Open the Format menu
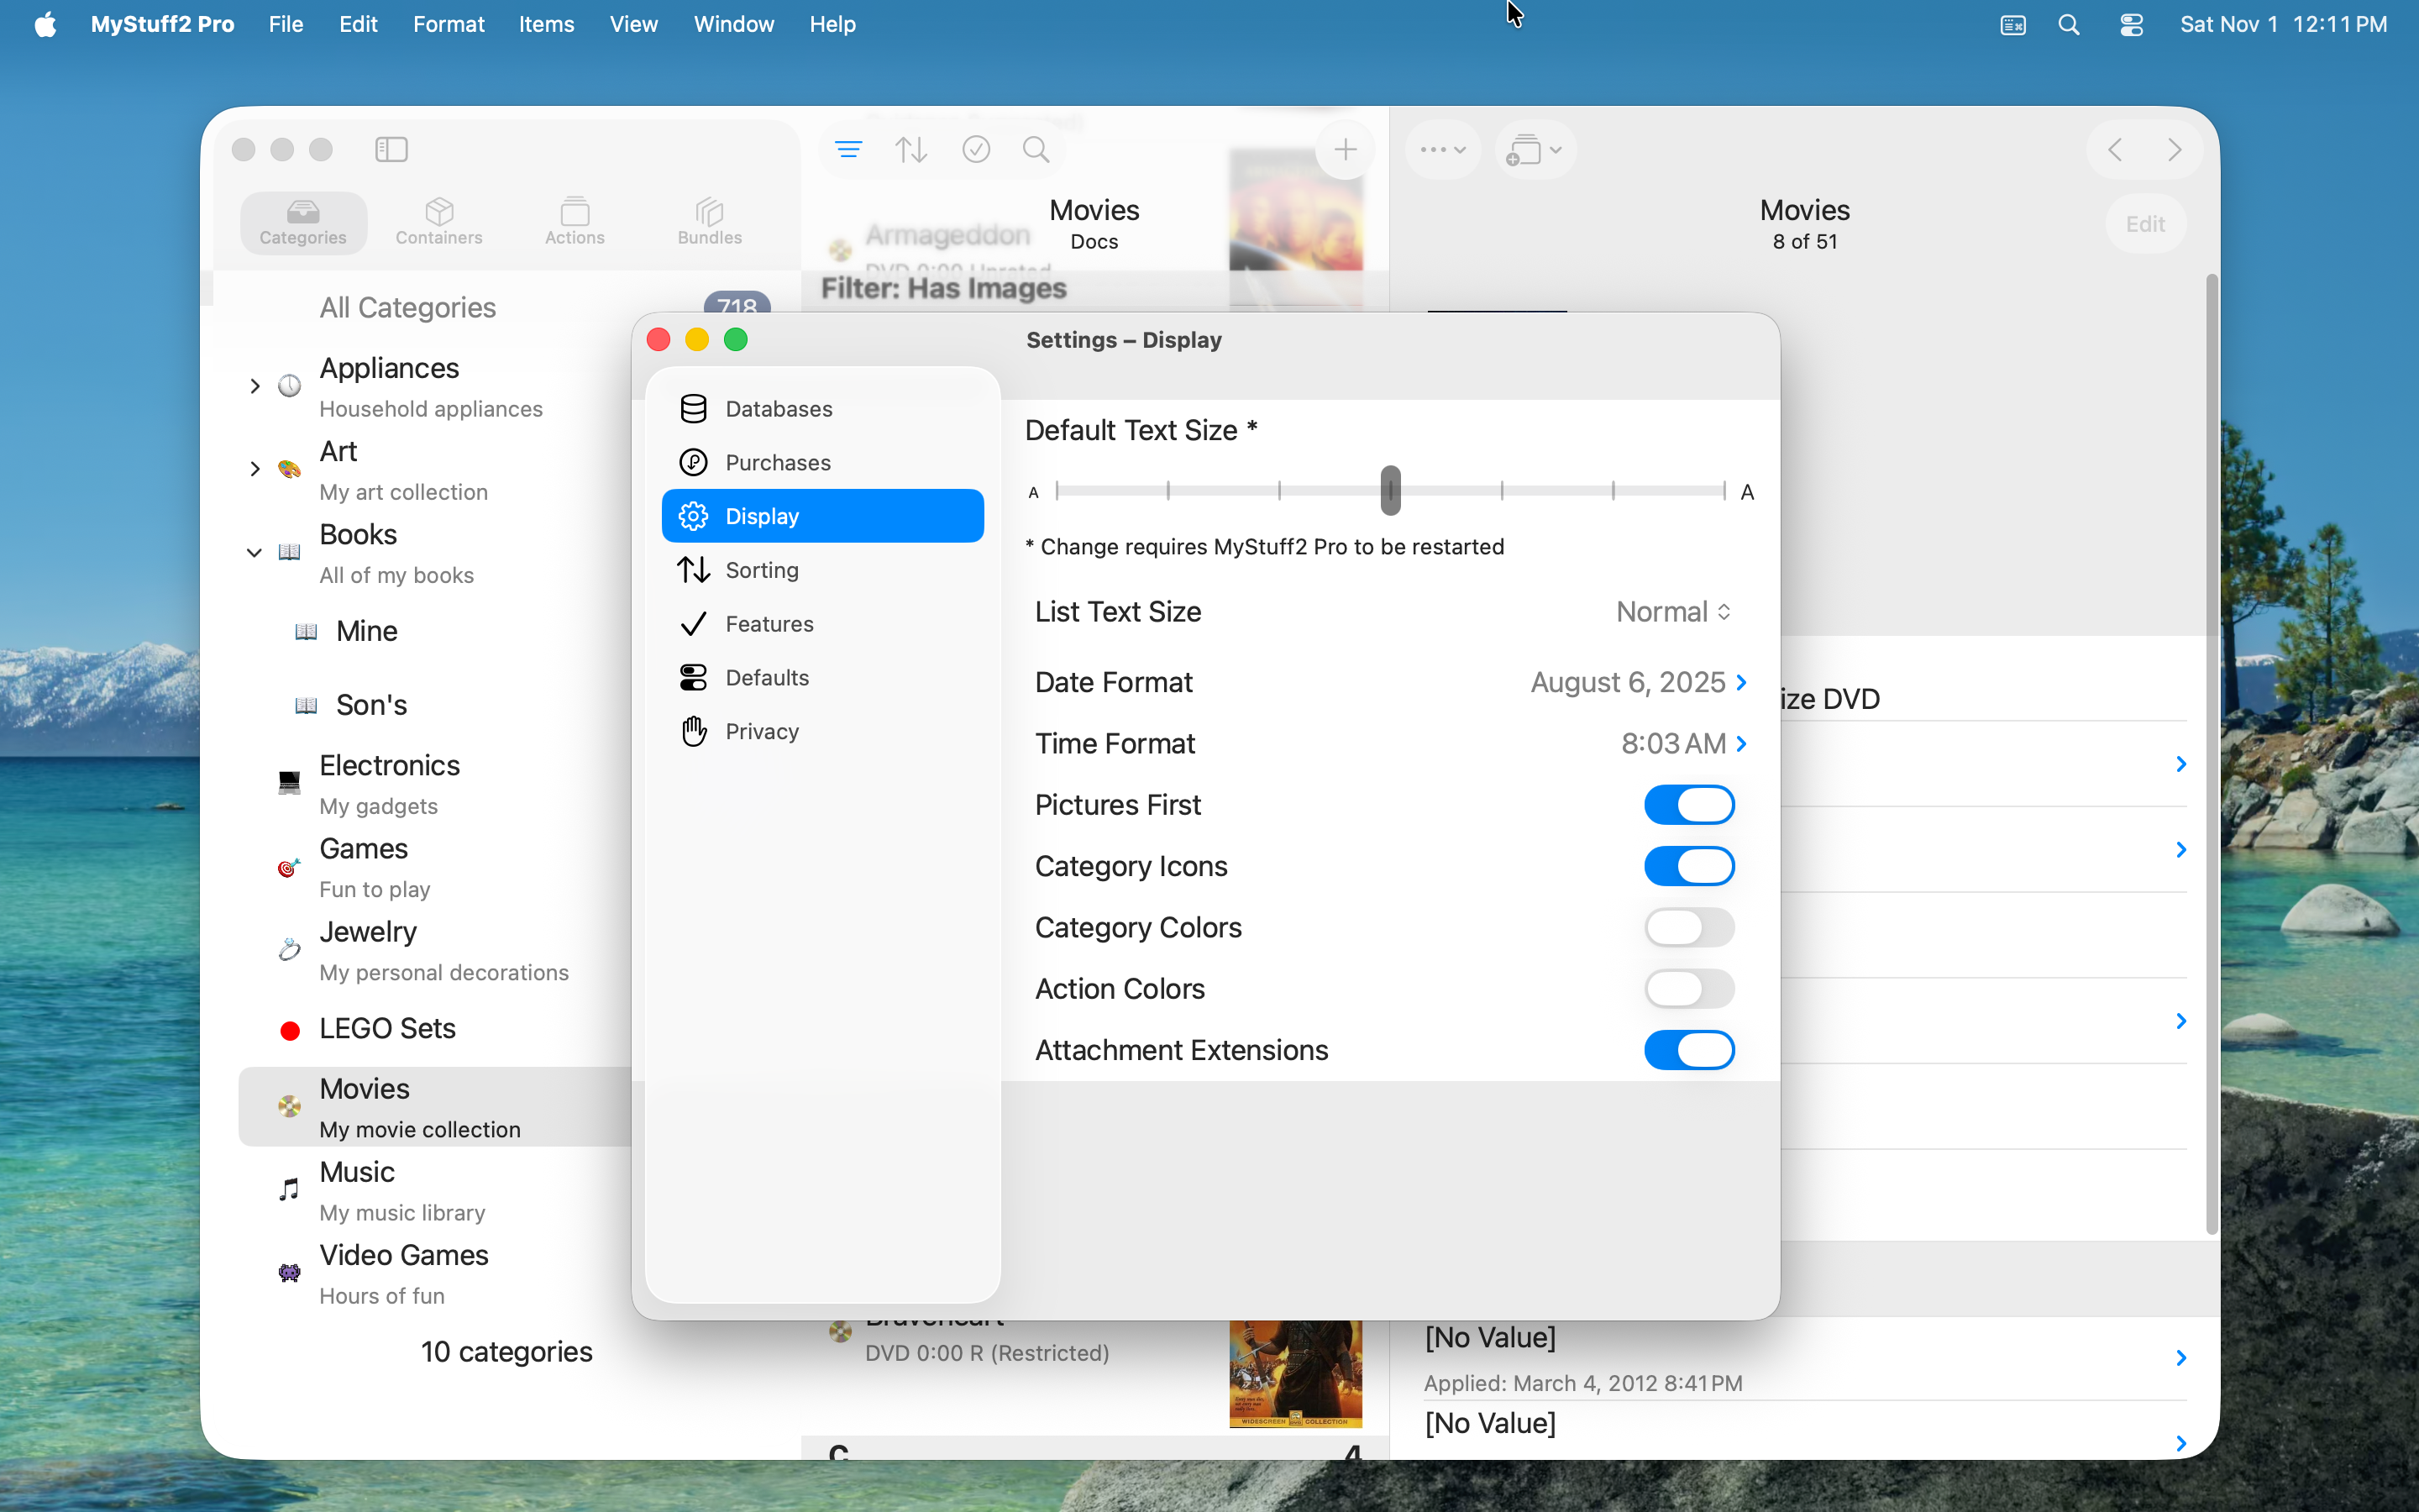Viewport: 2419px width, 1512px height. [449, 24]
